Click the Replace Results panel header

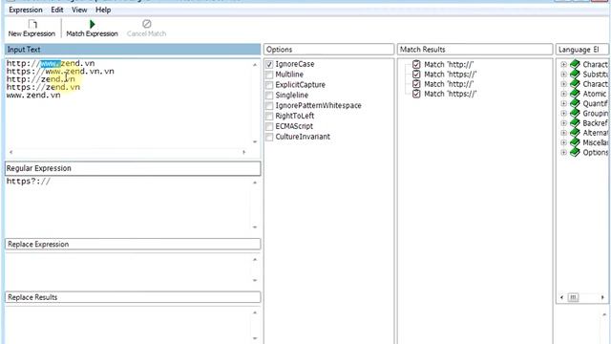(133, 297)
